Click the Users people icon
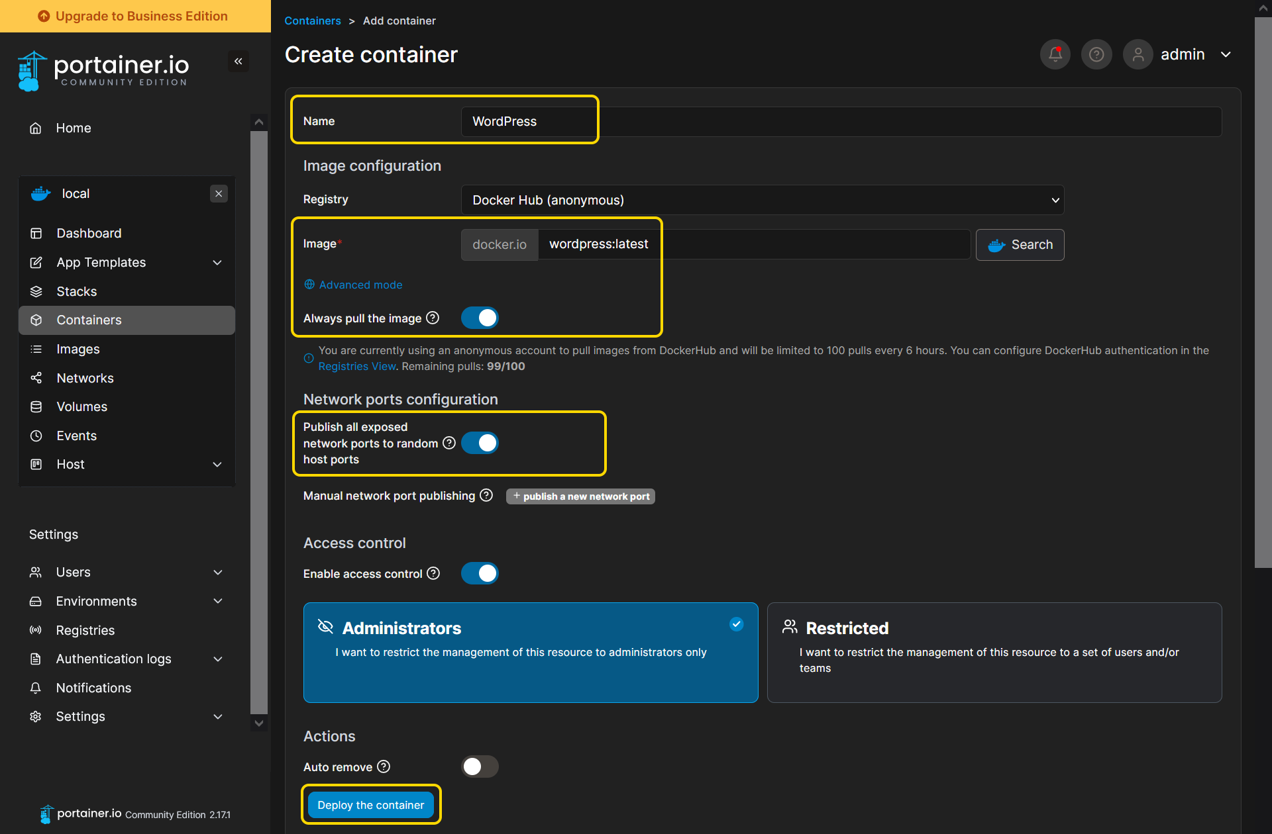Image resolution: width=1272 pixels, height=834 pixels. (x=36, y=573)
